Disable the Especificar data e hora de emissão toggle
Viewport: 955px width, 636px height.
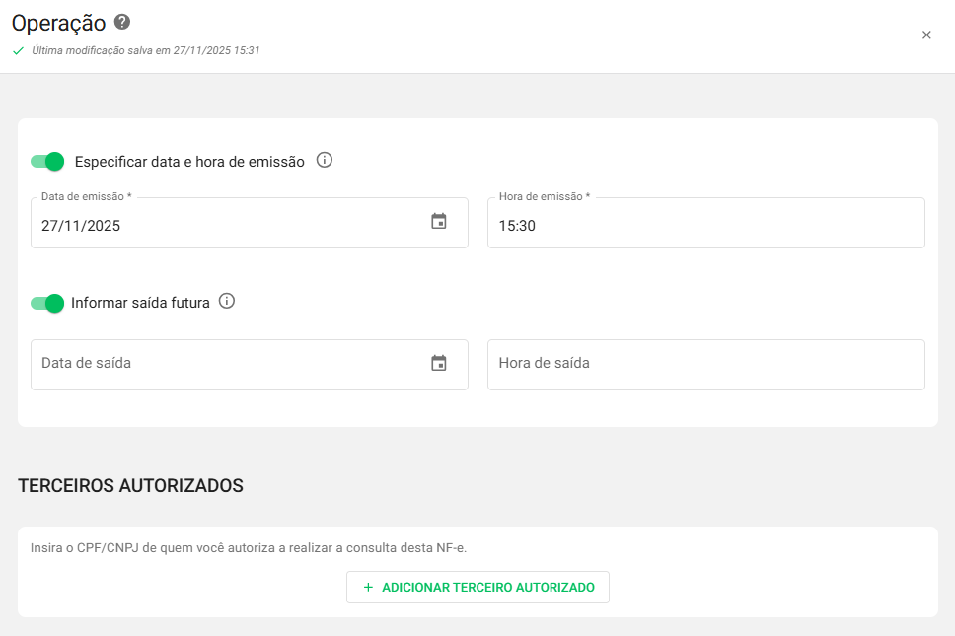[x=47, y=162]
